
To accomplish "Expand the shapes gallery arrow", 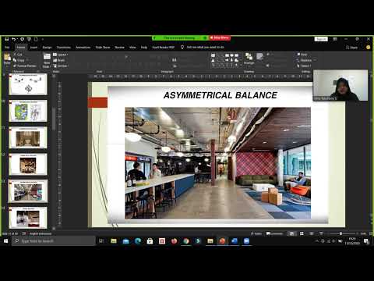I will coord(242,66).
